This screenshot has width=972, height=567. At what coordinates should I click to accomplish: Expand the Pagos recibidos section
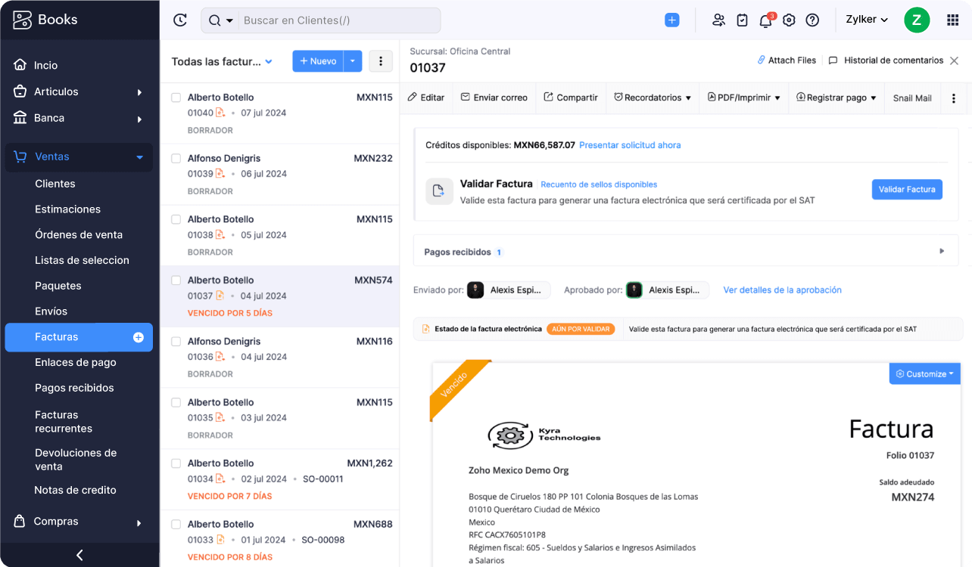pyautogui.click(x=942, y=251)
